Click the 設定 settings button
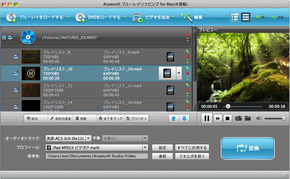 [x=163, y=148]
